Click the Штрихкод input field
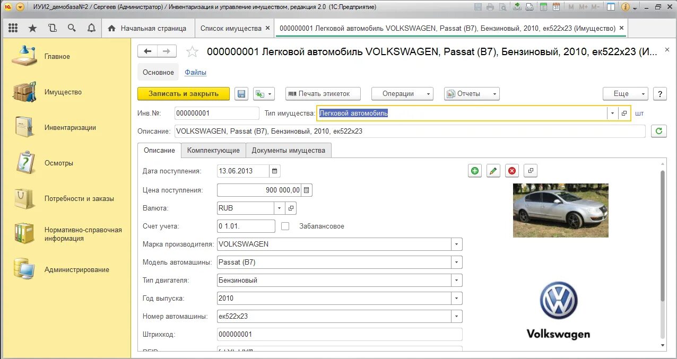Viewport: 677px width, 359px height. point(340,334)
